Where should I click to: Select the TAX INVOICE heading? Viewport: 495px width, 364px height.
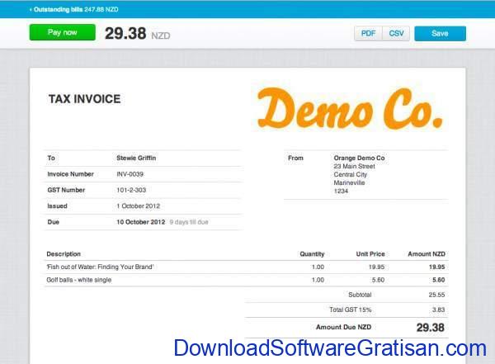[x=85, y=99]
